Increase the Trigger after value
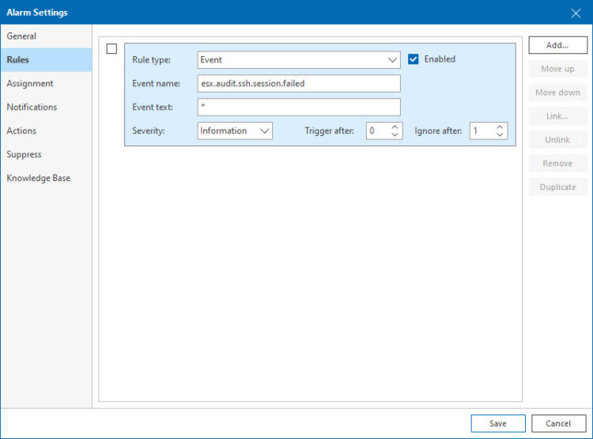 pyautogui.click(x=395, y=127)
